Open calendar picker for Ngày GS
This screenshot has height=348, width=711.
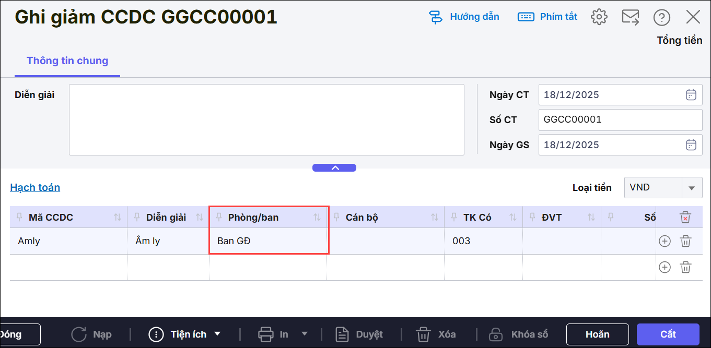tap(691, 145)
